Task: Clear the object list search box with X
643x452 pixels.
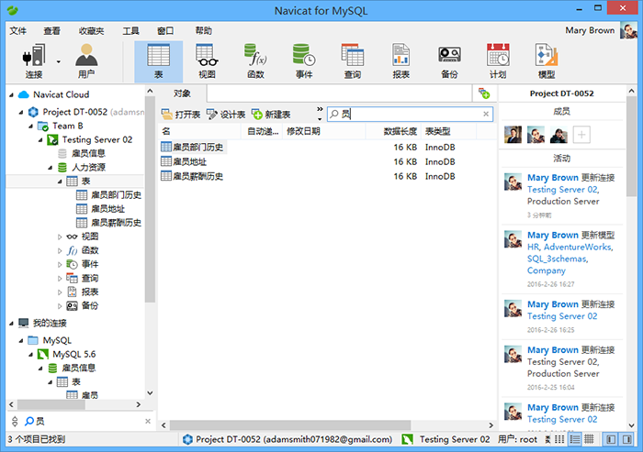Action: click(x=486, y=114)
